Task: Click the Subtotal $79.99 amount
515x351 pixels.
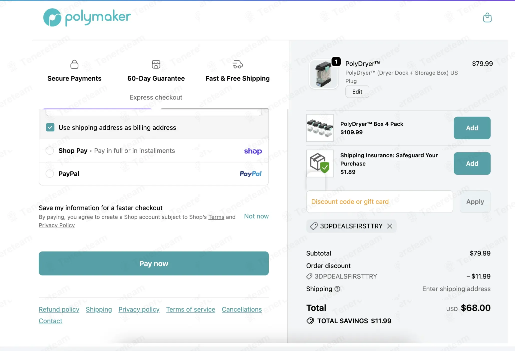Action: point(480,253)
